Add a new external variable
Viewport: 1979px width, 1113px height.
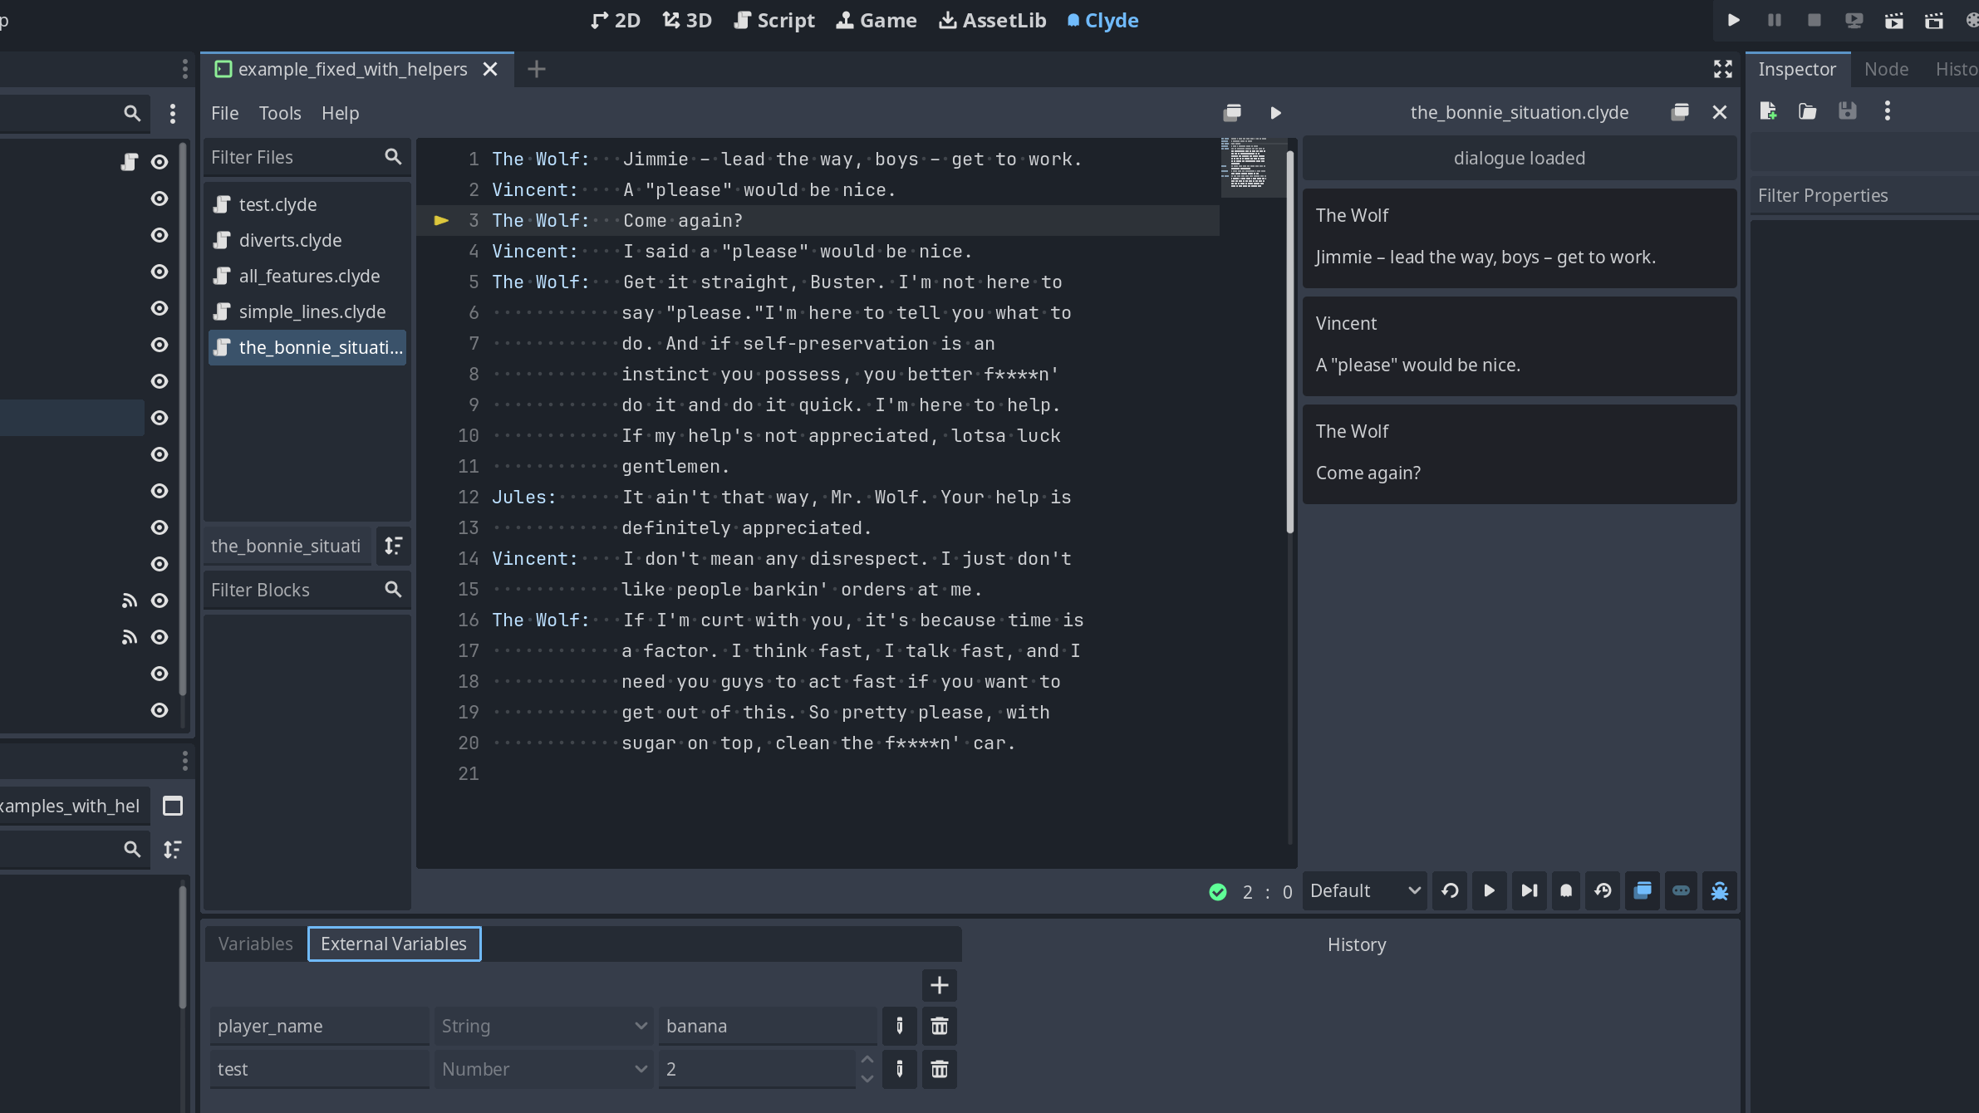940,985
